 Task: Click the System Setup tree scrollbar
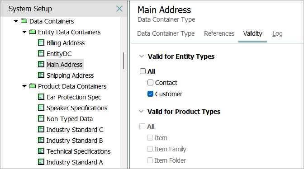point(123,61)
